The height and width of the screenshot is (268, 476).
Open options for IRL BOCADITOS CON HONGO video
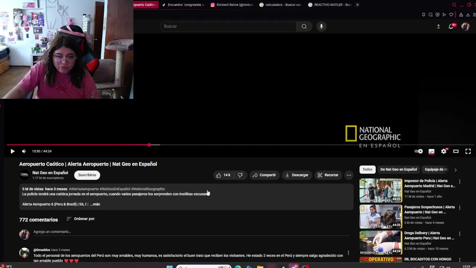point(460,260)
